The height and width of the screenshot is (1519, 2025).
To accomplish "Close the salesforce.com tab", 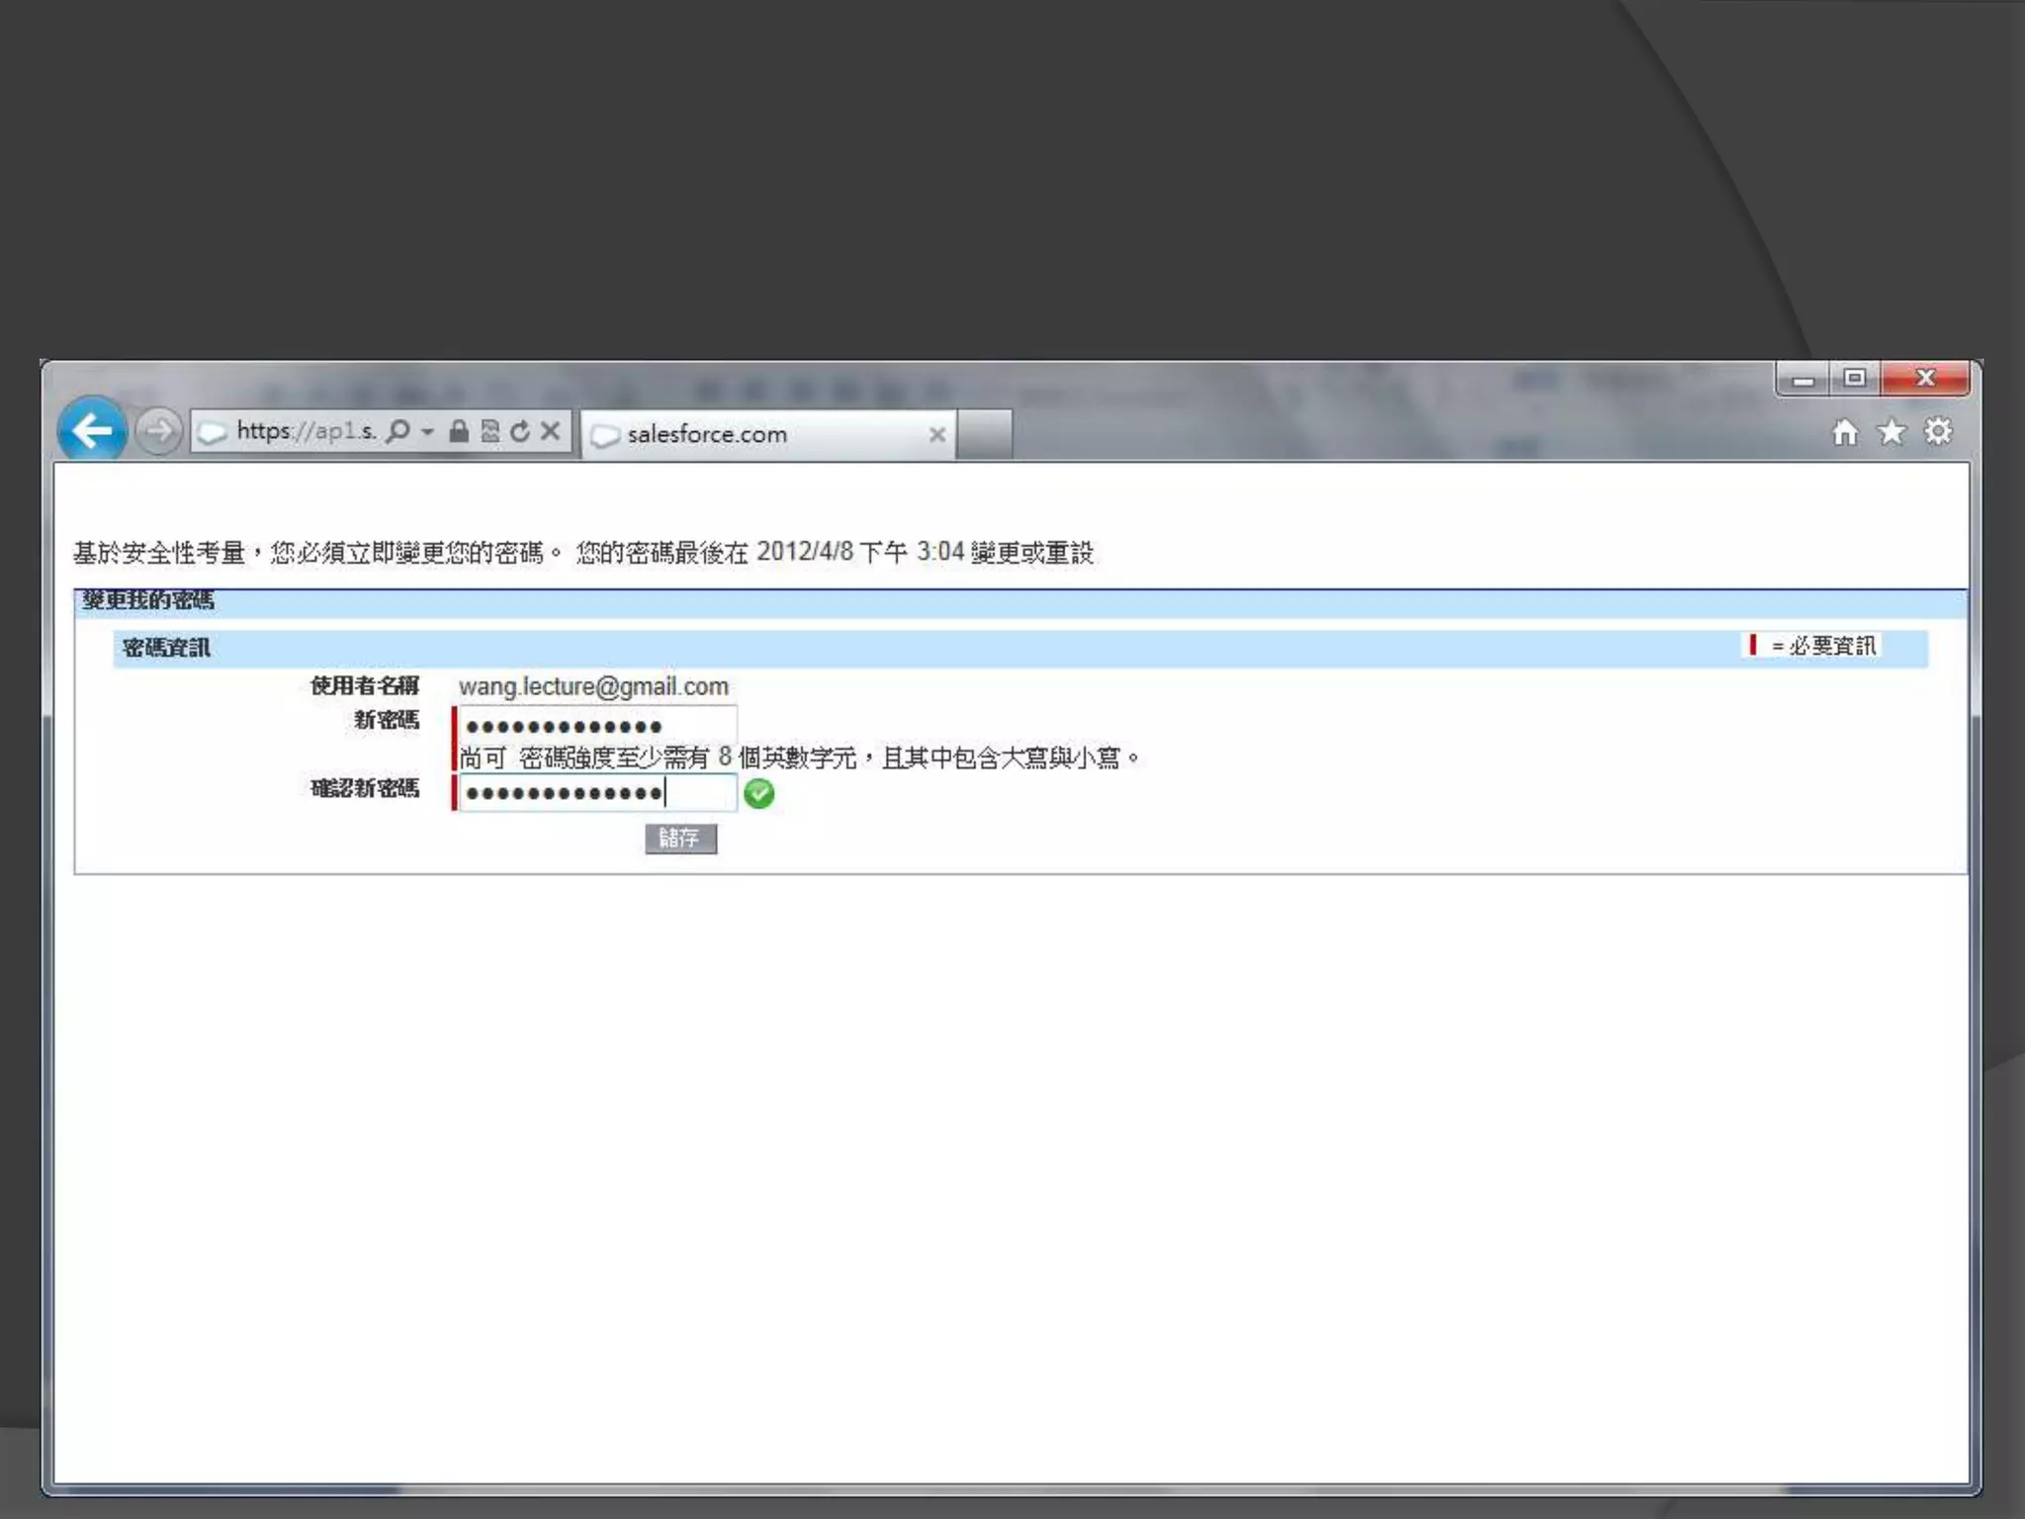I will pyautogui.click(x=936, y=434).
